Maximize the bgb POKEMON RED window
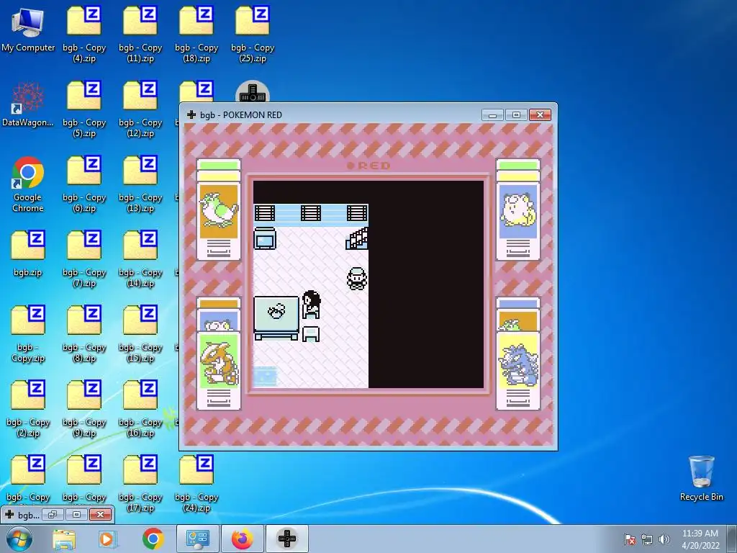Screen dimensions: 737x553 point(516,115)
